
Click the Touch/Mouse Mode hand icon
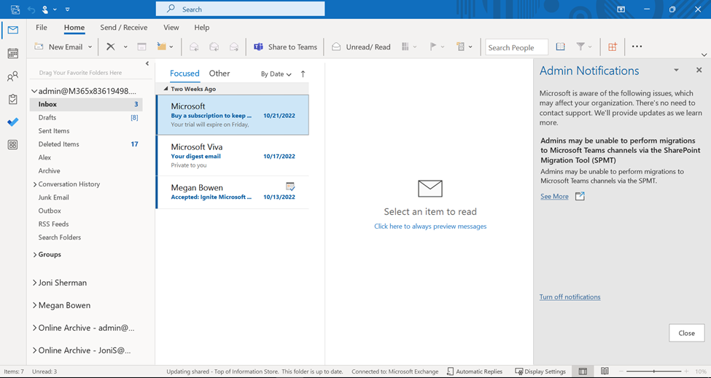tap(45, 9)
